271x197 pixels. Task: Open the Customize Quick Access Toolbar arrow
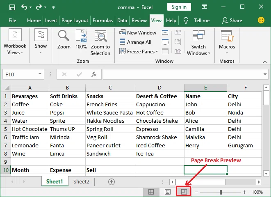click(54, 7)
